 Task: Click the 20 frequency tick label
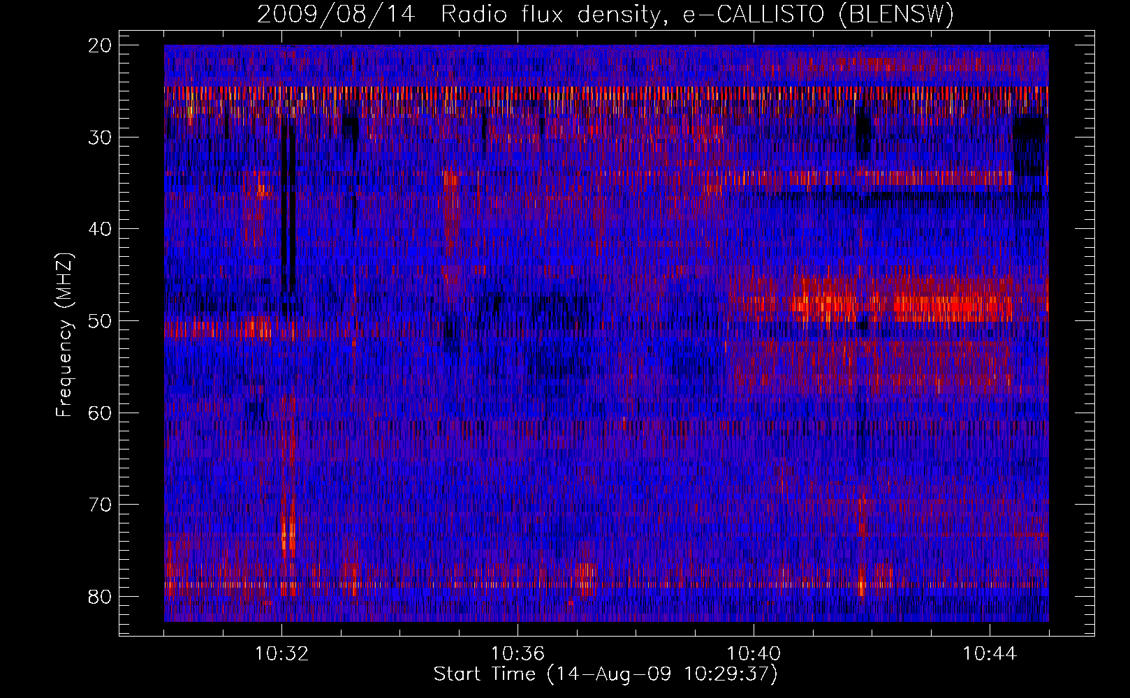click(101, 45)
